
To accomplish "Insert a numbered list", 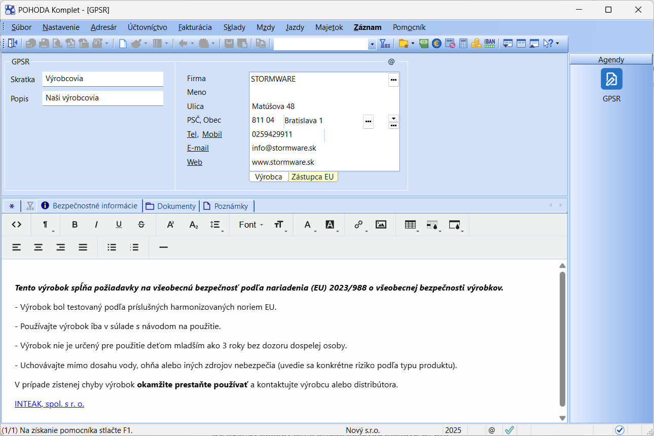I will (x=134, y=247).
